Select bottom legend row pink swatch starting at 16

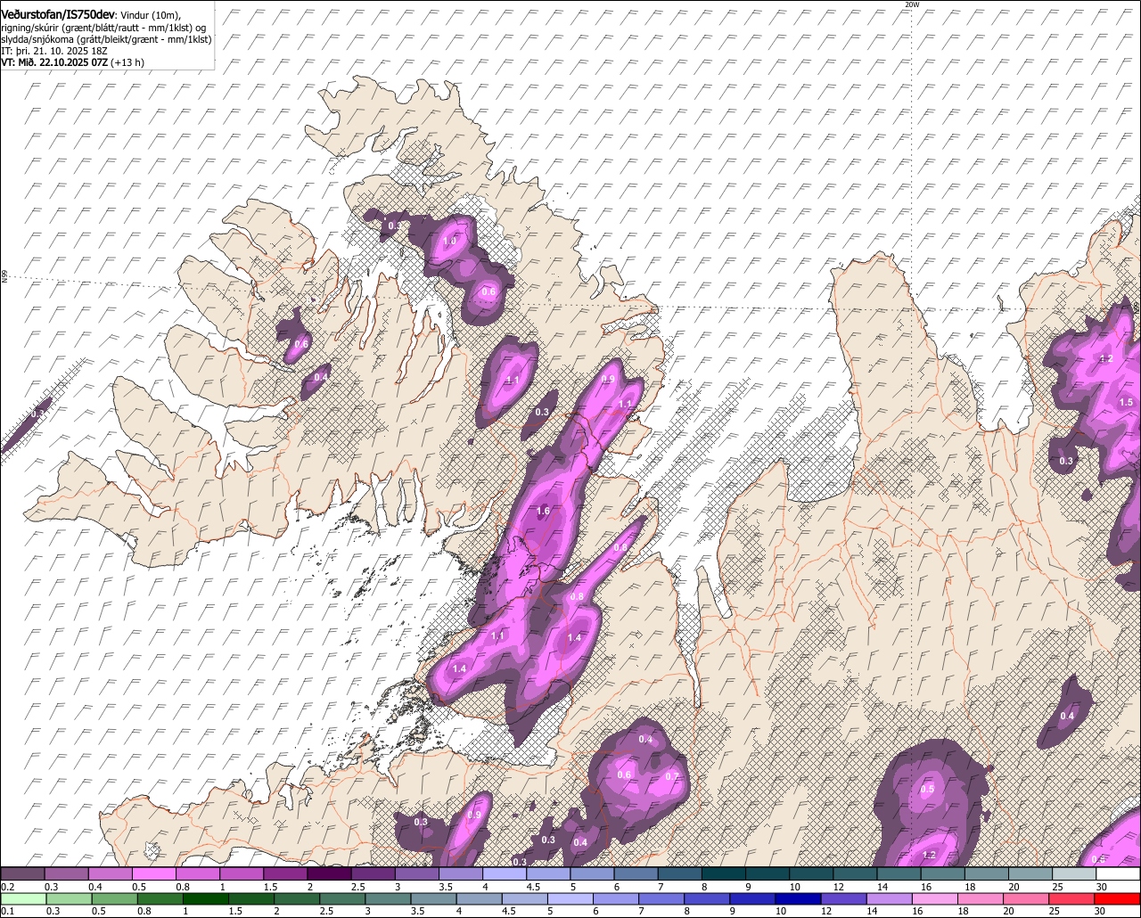(x=936, y=898)
